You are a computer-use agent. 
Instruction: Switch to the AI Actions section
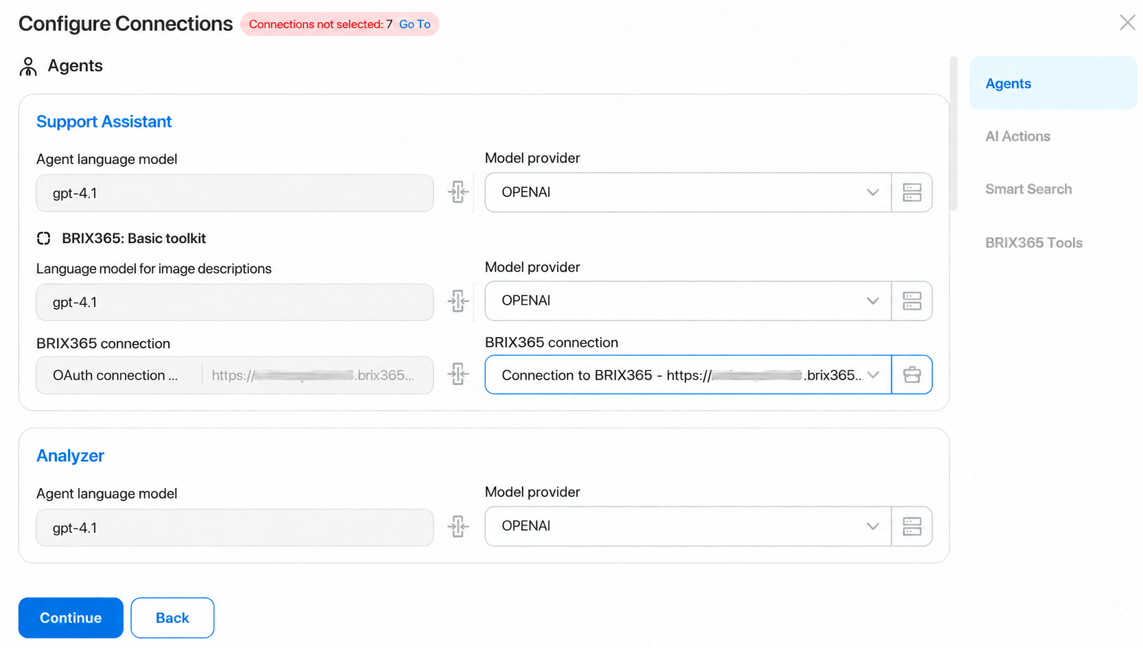[1017, 137]
